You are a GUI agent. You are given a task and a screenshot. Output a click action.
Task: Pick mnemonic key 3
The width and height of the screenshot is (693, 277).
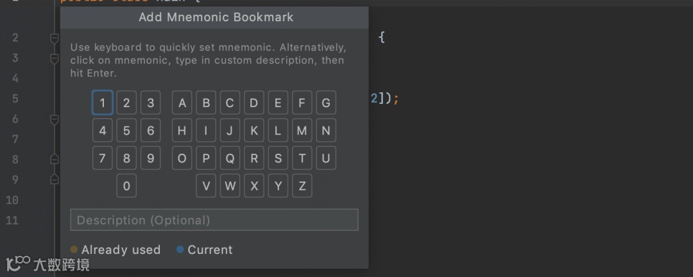coord(150,103)
